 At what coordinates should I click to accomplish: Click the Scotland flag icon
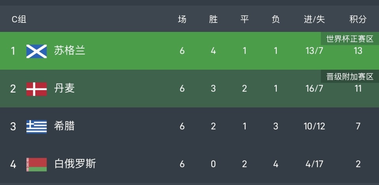point(37,51)
